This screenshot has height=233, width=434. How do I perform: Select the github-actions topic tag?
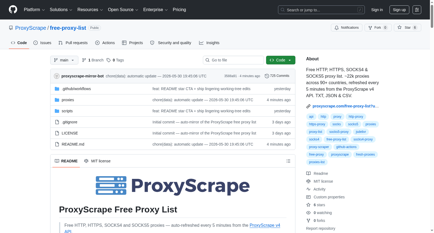tap(346, 147)
